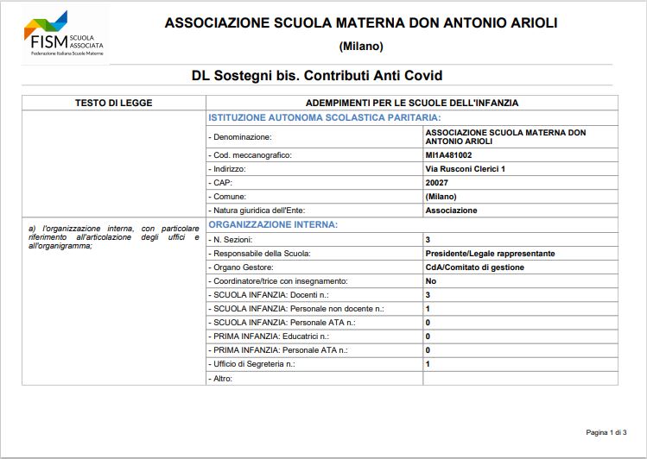Click the '- CAP:' label
Screen dimensions: 647x459
[x=220, y=183]
